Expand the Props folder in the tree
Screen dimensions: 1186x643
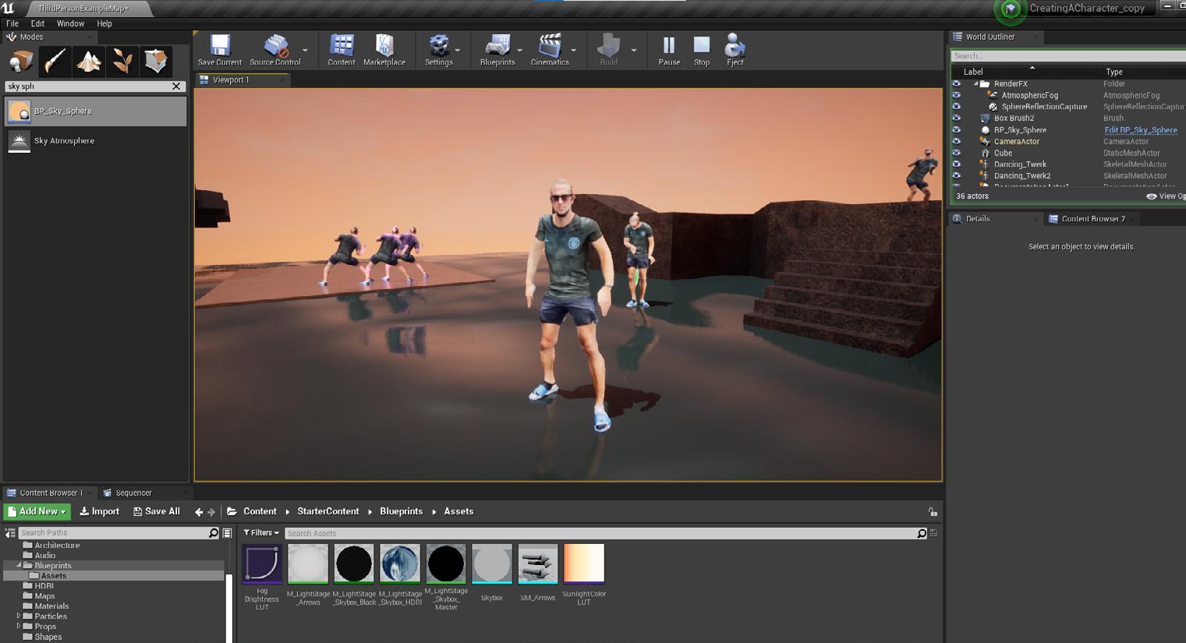click(19, 627)
